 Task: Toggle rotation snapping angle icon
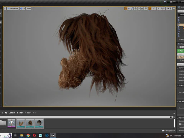(149, 8)
